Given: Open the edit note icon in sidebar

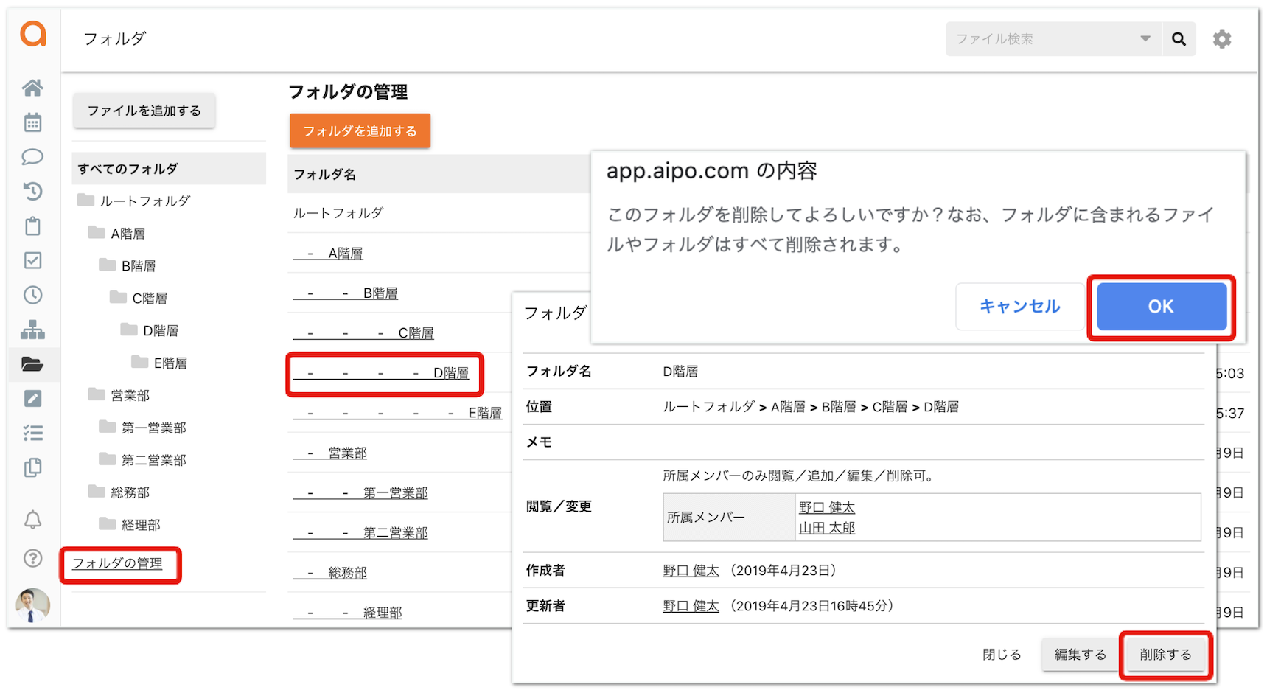Looking at the screenshot, I should tap(32, 399).
